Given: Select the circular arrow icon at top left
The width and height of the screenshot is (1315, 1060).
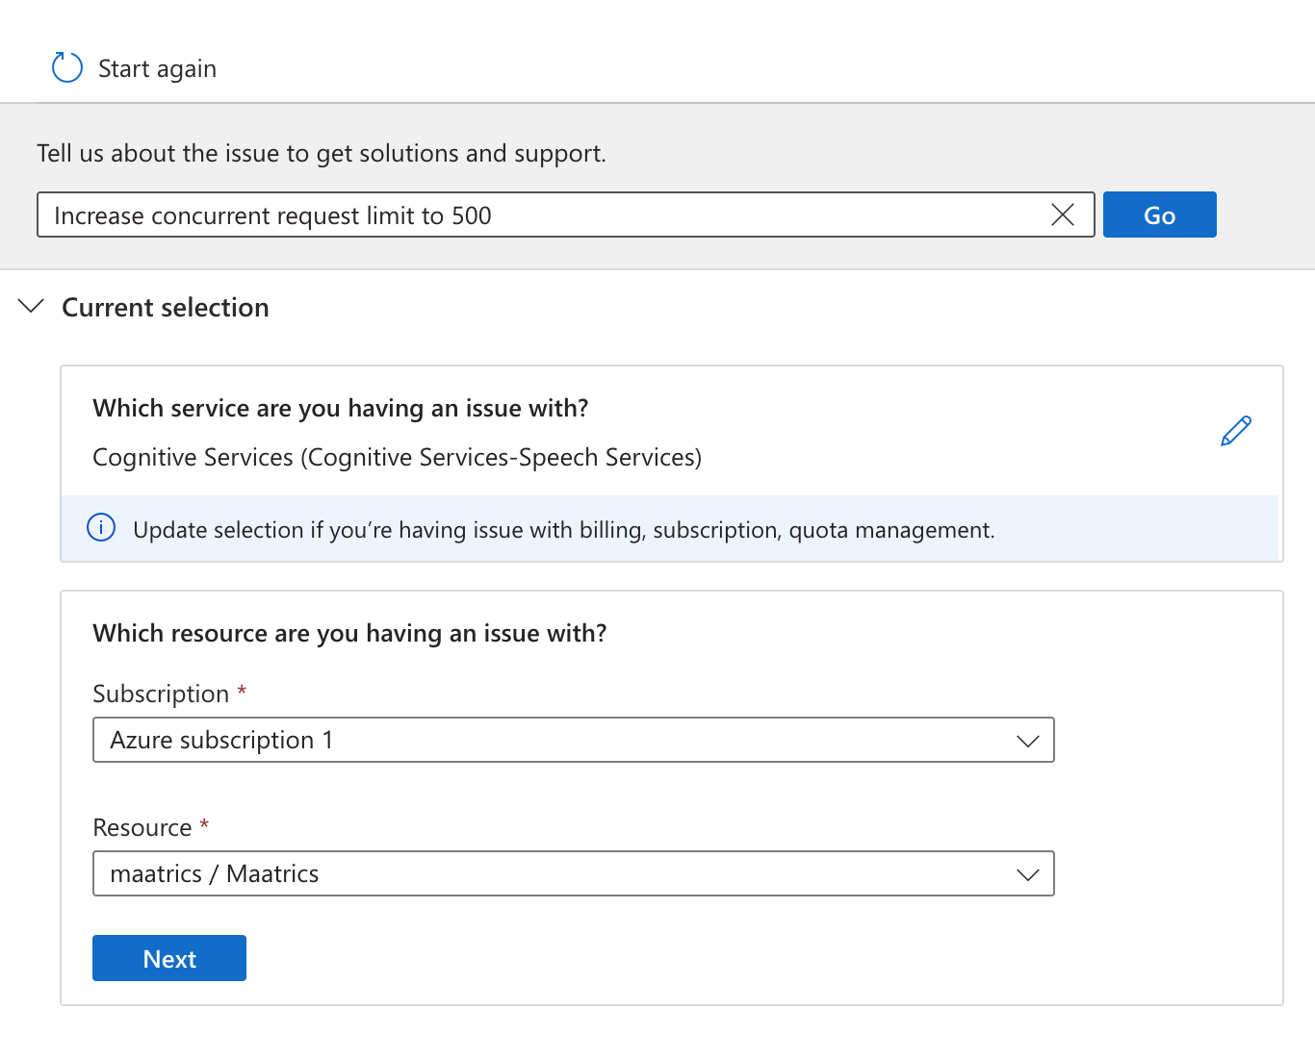Looking at the screenshot, I should click(x=65, y=67).
